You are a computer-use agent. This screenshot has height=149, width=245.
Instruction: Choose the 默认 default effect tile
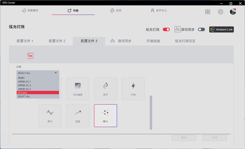coord(106,115)
